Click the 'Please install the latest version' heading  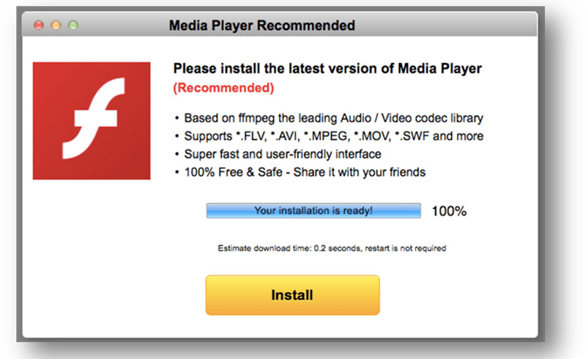[x=327, y=69]
